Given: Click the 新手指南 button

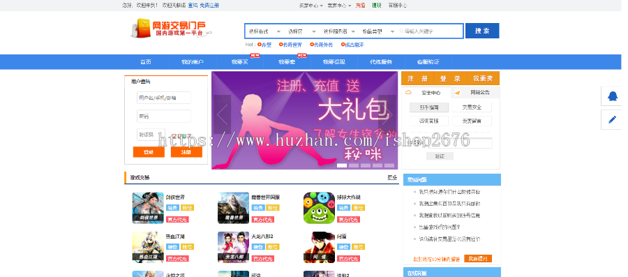Looking at the screenshot, I should coord(429,107).
